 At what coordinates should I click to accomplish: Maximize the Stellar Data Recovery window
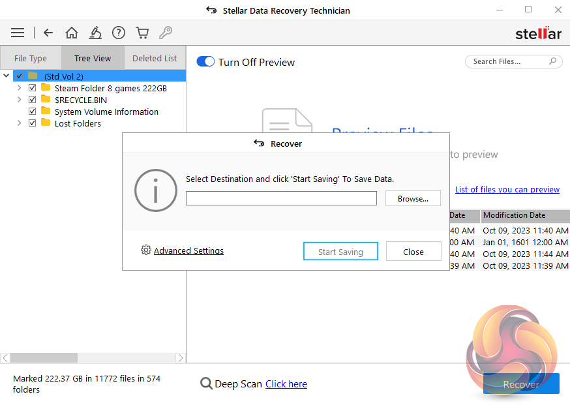pyautogui.click(x=528, y=10)
